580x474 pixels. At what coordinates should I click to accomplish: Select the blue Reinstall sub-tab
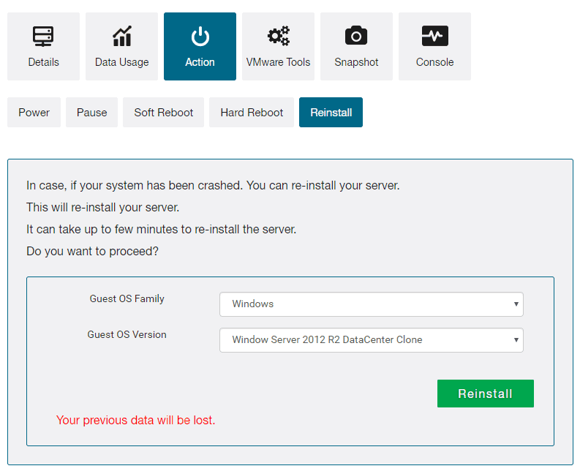331,113
